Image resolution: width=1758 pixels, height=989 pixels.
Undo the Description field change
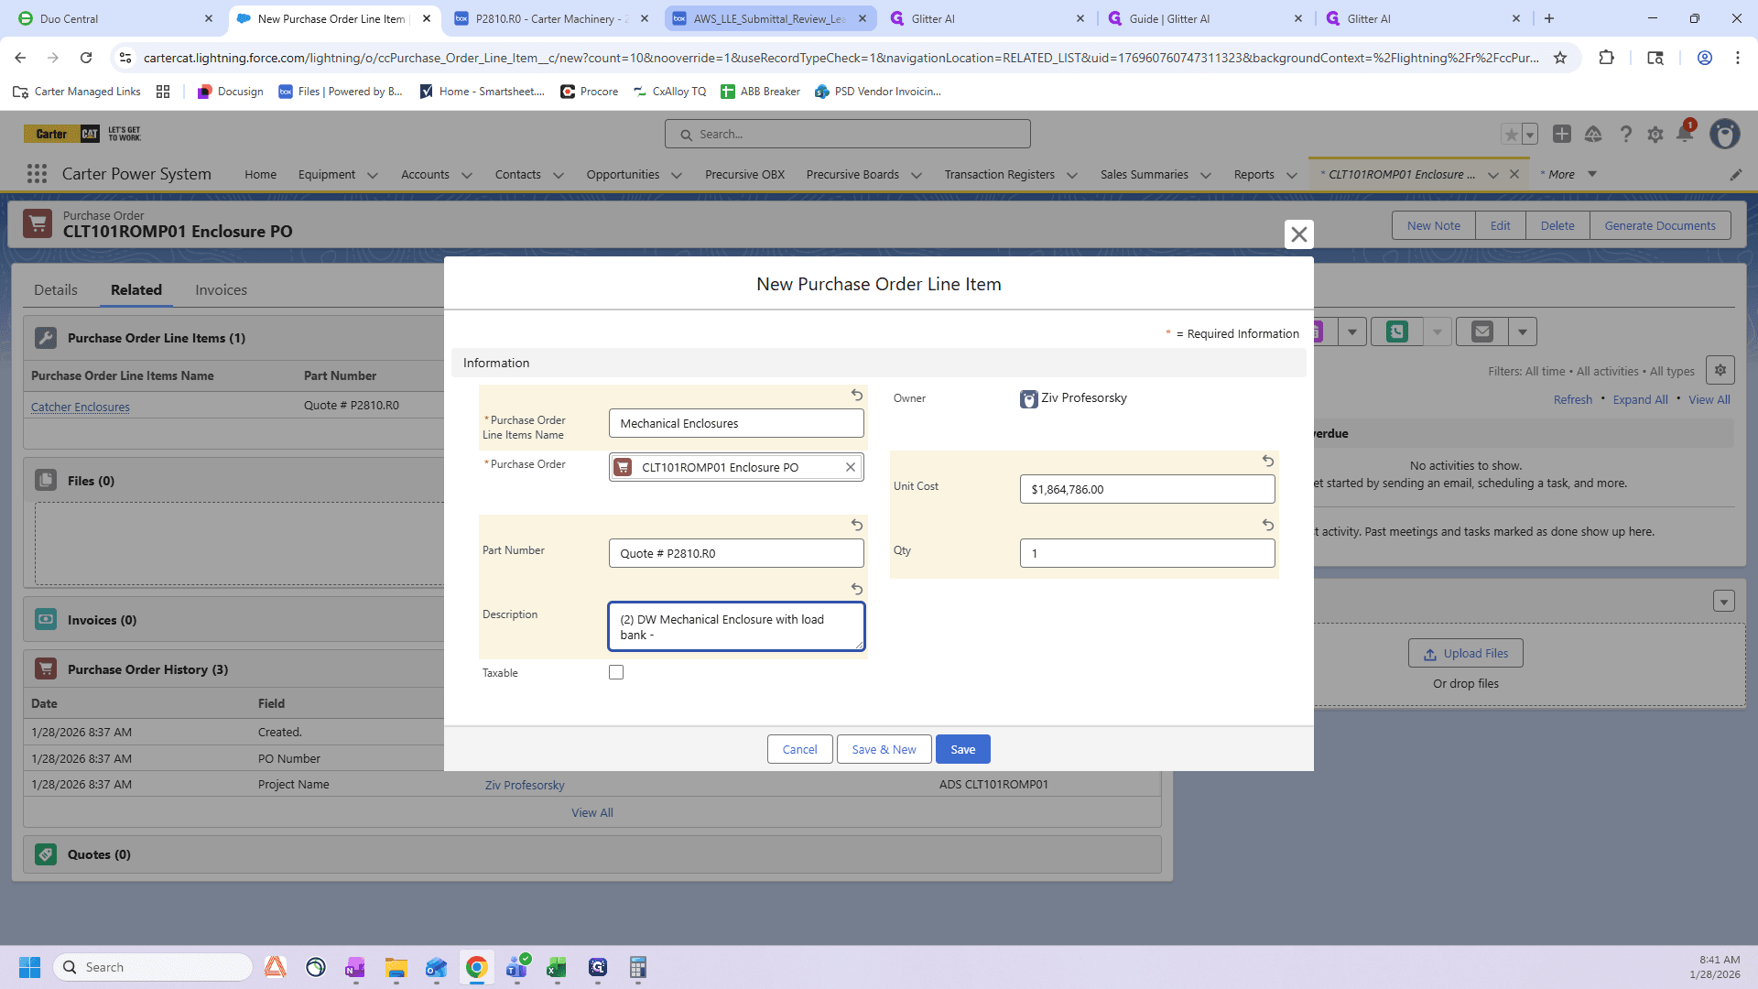857,589
